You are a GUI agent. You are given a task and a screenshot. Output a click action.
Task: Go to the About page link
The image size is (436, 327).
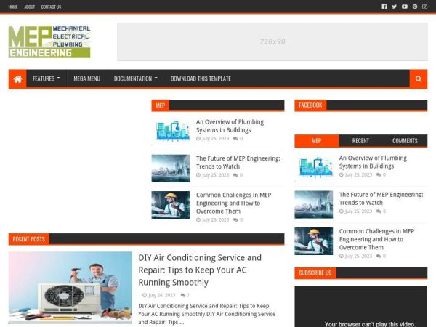pos(29,7)
